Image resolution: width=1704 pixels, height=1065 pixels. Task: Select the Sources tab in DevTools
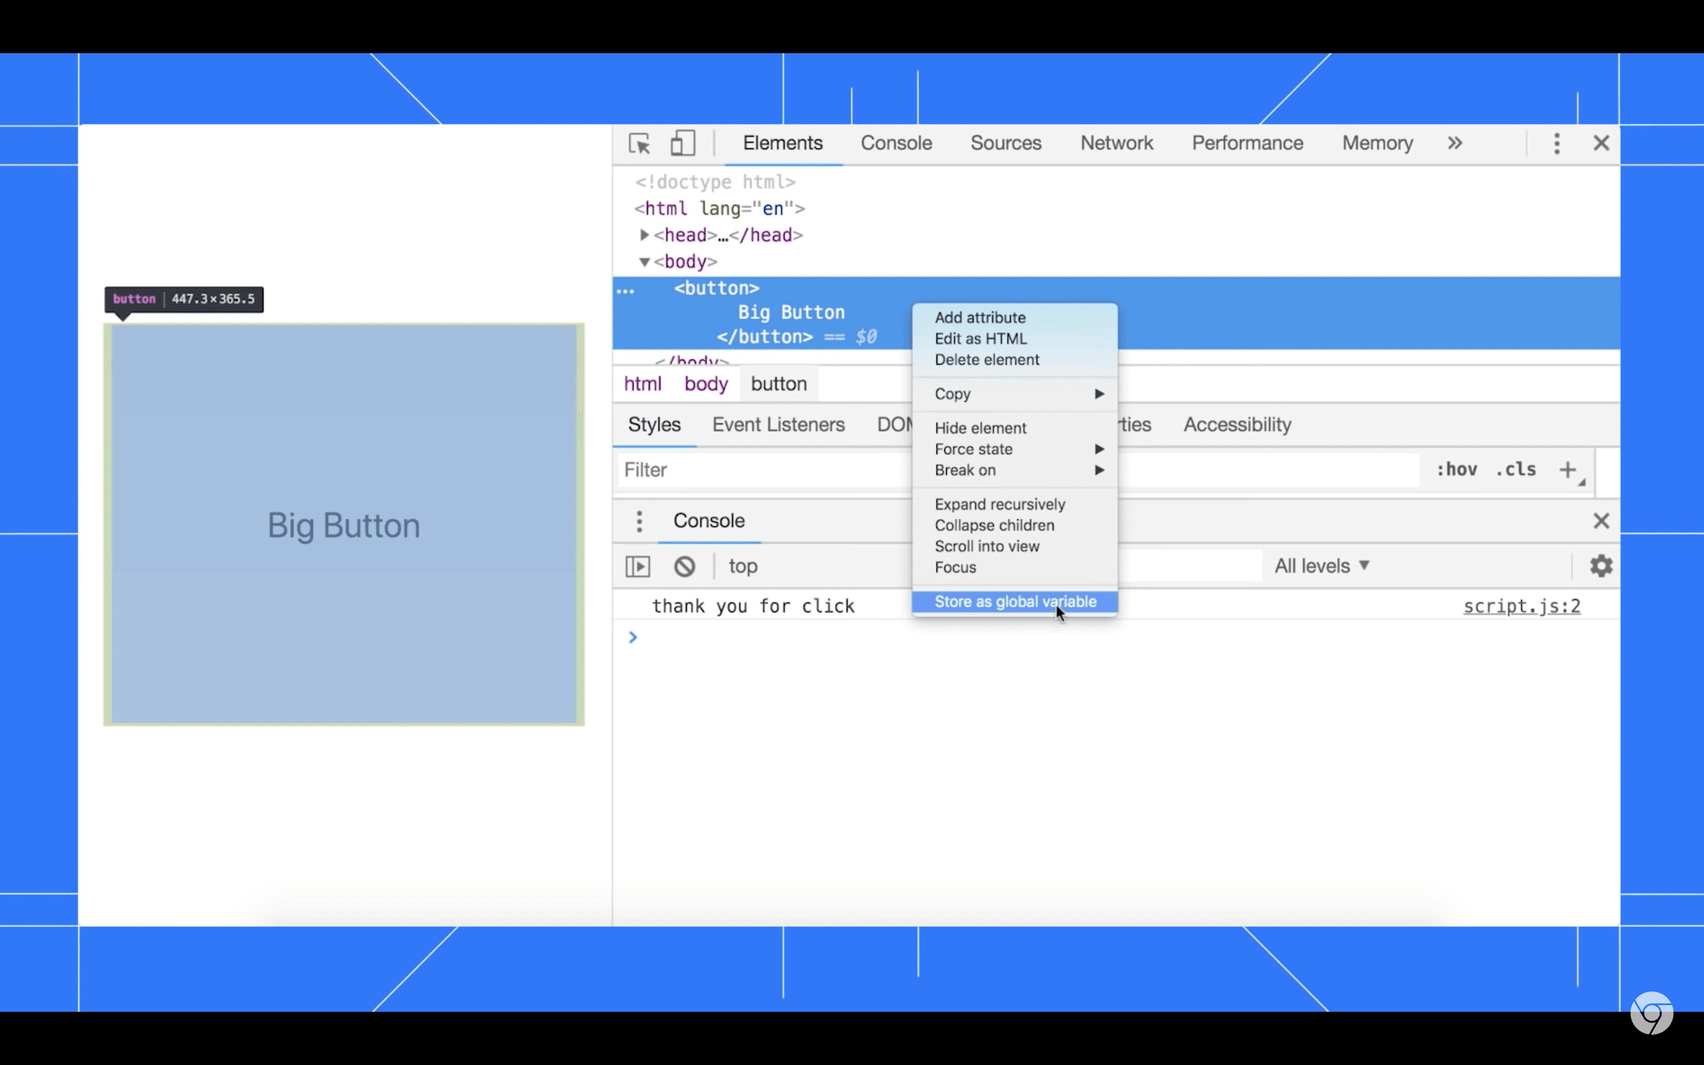click(x=1006, y=143)
